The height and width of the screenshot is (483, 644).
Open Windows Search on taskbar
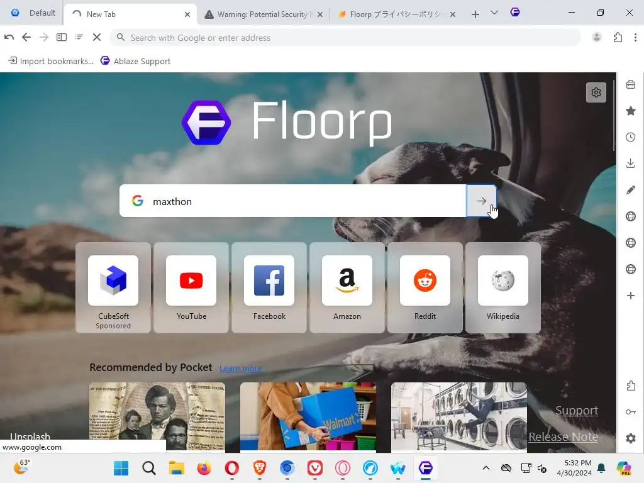[149, 468]
